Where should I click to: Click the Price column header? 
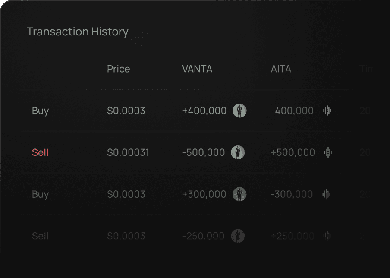point(118,69)
